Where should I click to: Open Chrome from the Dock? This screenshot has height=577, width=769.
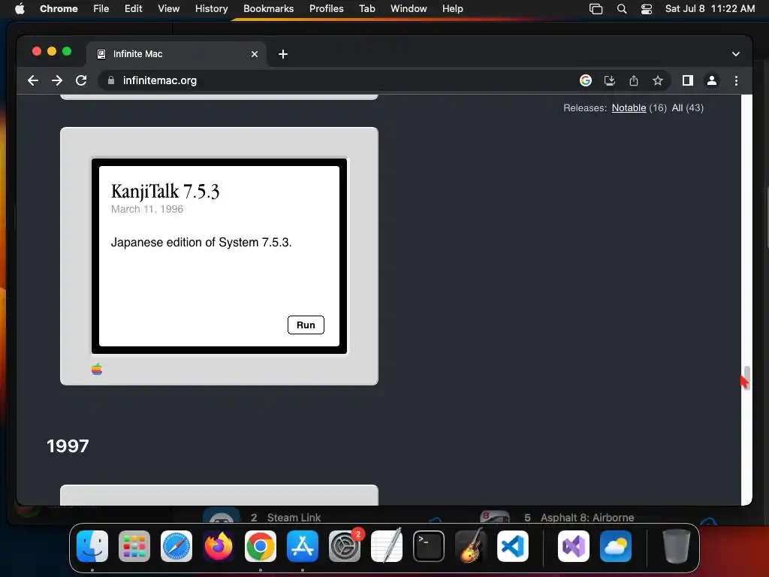pyautogui.click(x=261, y=546)
